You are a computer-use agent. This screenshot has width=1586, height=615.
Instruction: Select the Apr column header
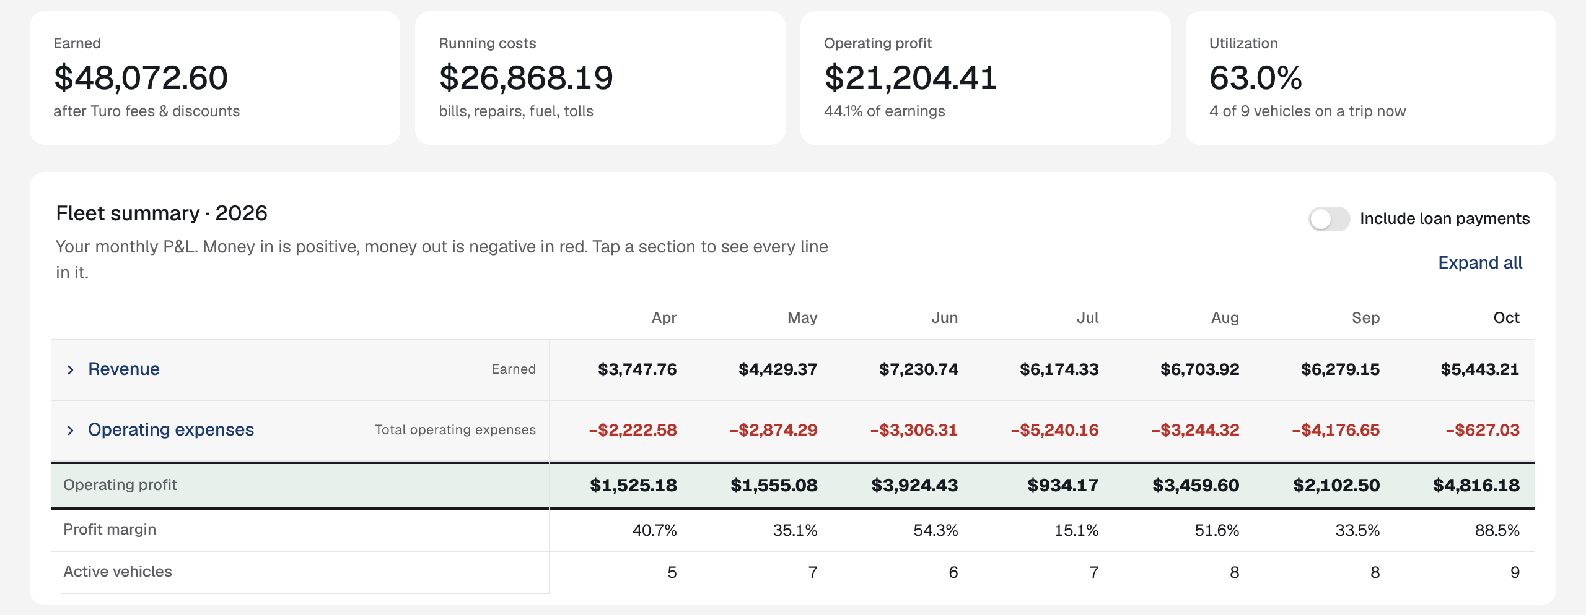coord(664,317)
